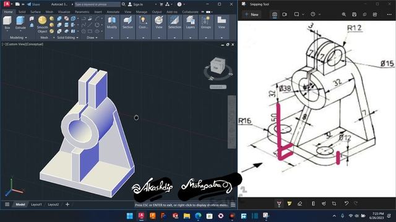396x222 pixels.
Task: Click the zoom icon in Snipping Tool
Action: (344, 14)
